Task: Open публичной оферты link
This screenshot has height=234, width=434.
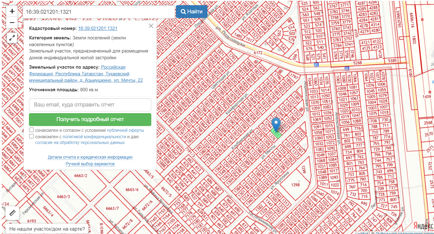Action: tap(125, 130)
